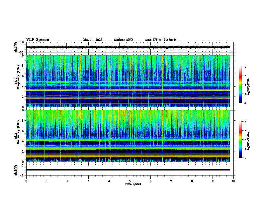Image resolution: width=263 pixels, height=203 pixels.
Task: Select the 5 minute tick label on time axis
Action: pyautogui.click(x=130, y=181)
